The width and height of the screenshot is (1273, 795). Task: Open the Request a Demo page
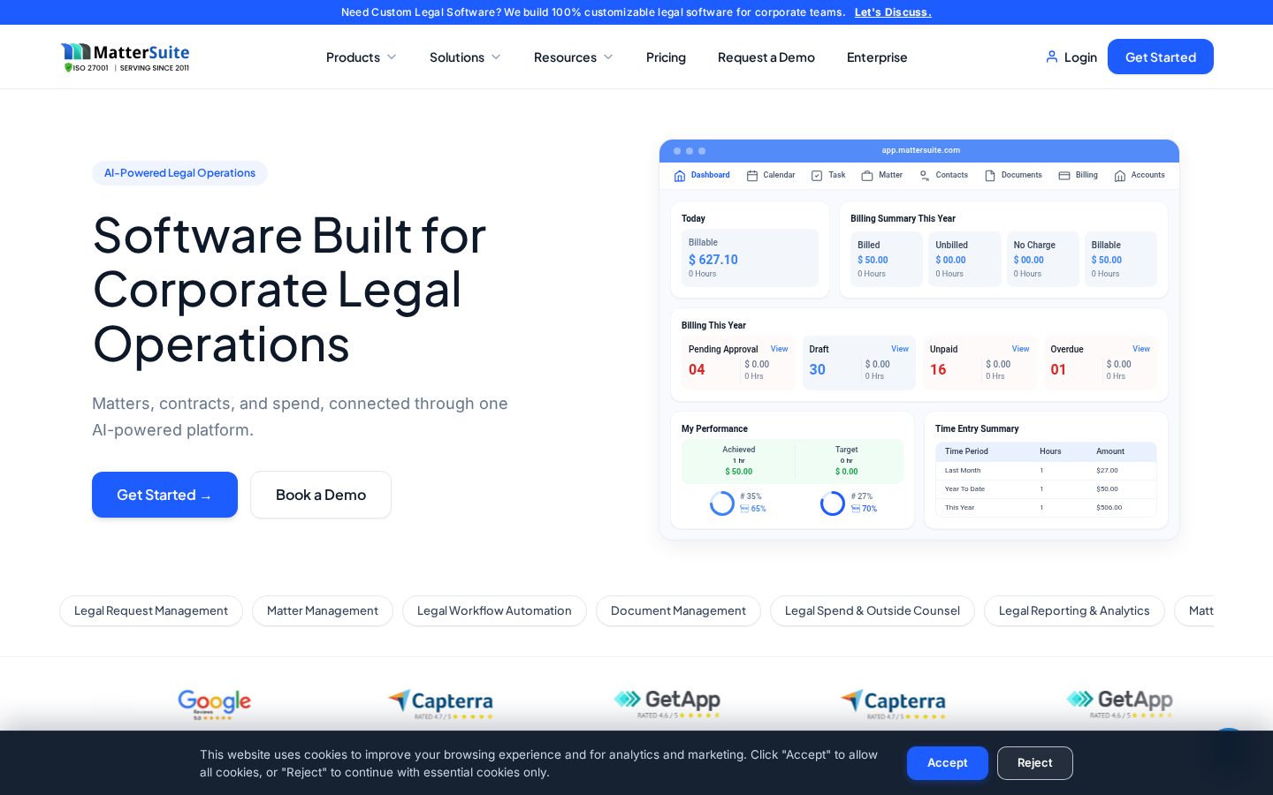tap(766, 57)
